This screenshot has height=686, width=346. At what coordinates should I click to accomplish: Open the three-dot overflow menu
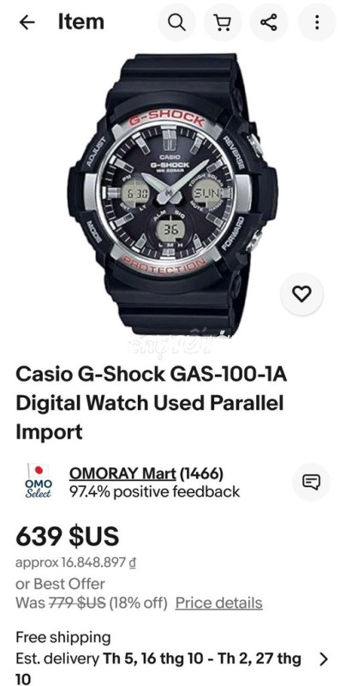click(317, 22)
